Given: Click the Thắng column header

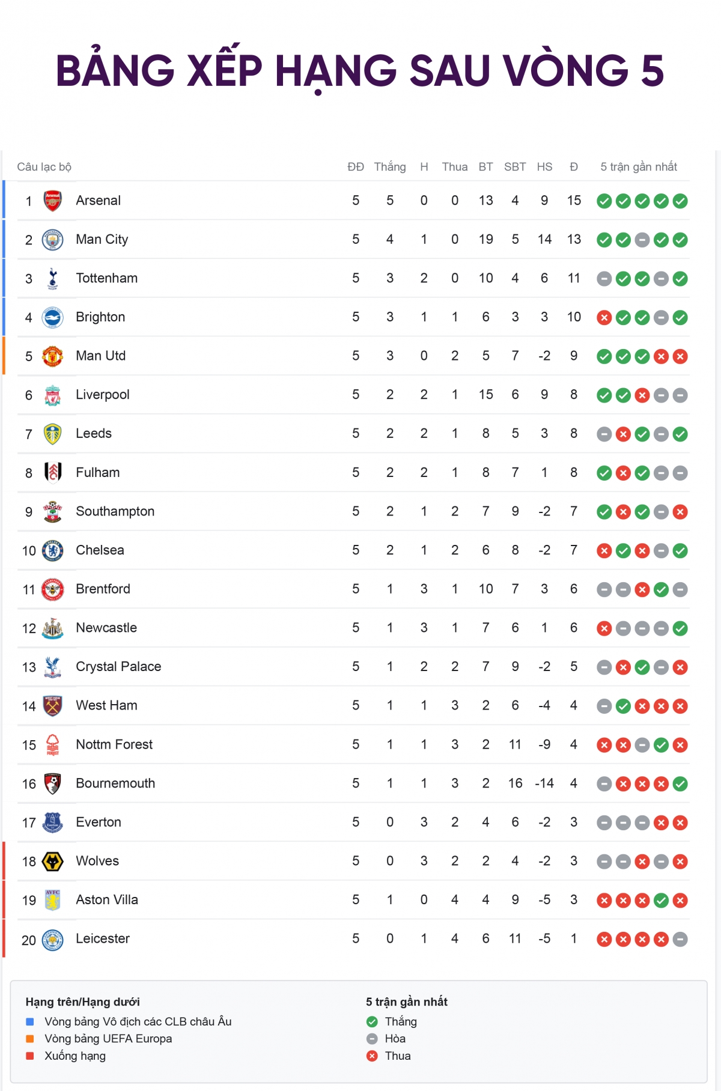Looking at the screenshot, I should point(389,167).
